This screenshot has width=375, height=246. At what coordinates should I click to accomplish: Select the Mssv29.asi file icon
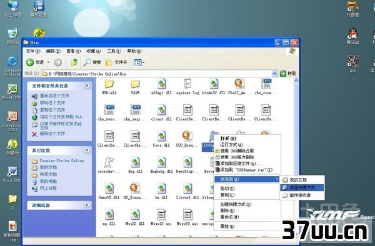[187, 215]
